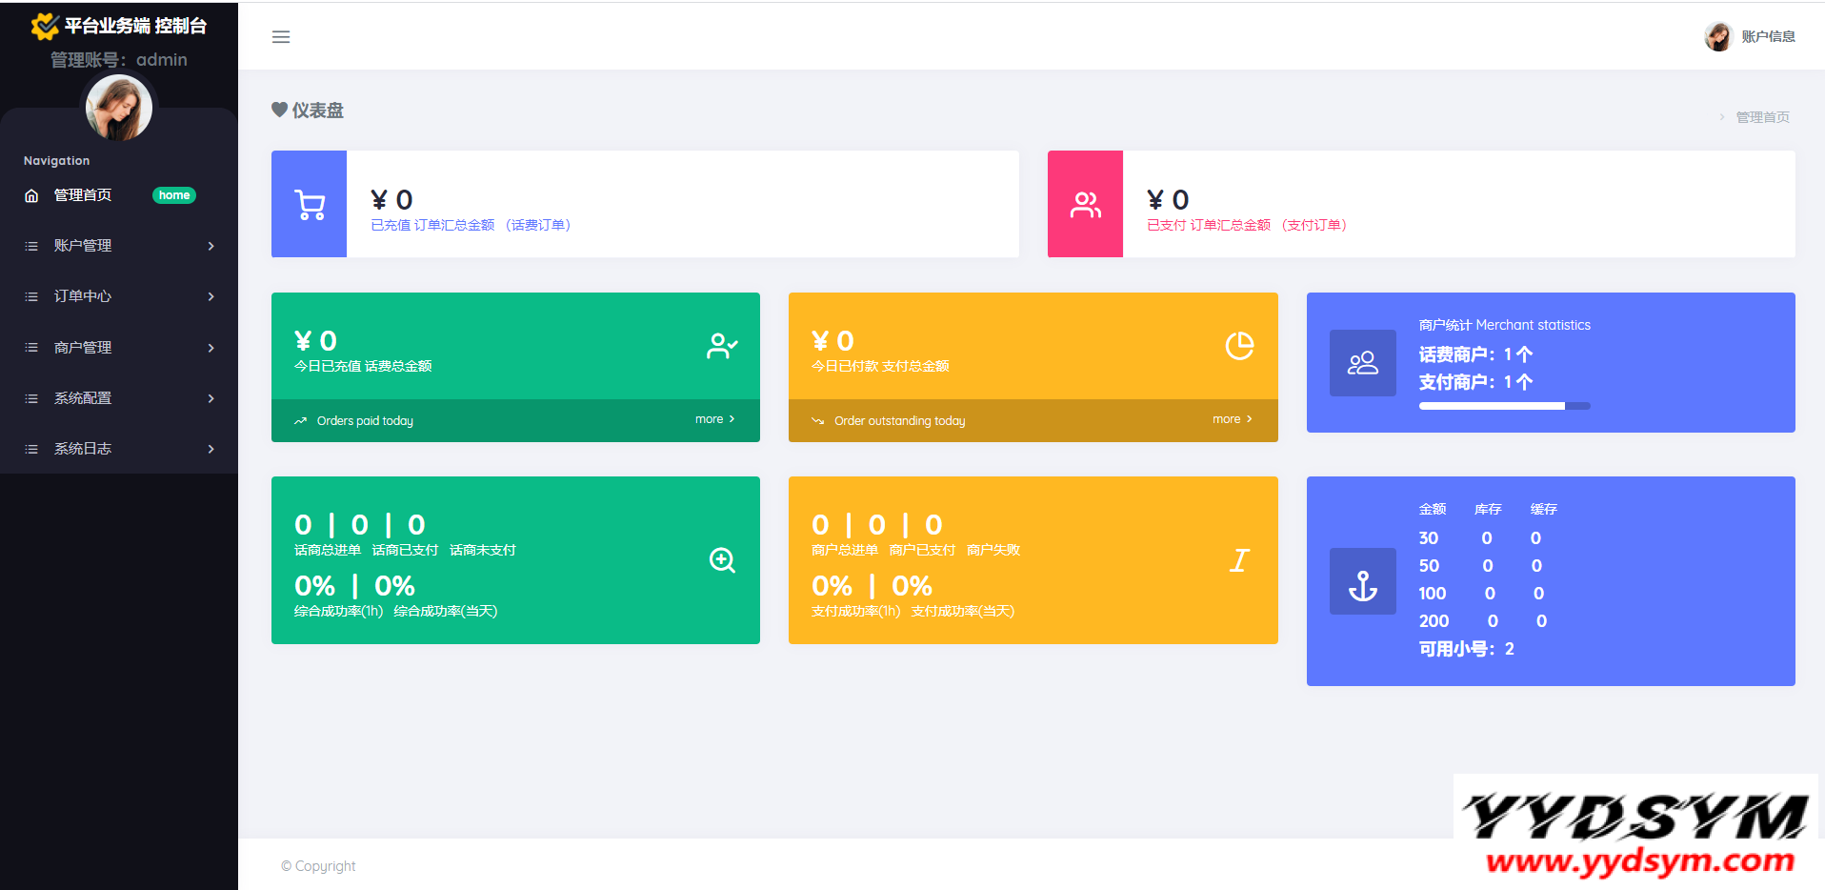This screenshot has height=890, width=1825.
Task: Toggle the hamburger sidebar menu icon
Action: pos(281,37)
